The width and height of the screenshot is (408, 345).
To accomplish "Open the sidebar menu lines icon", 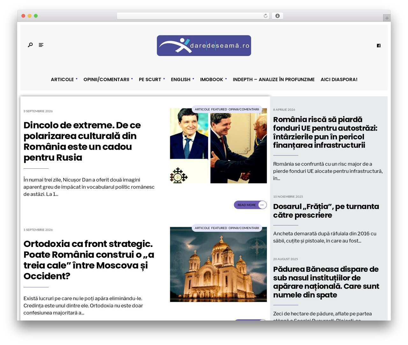I will click(x=41, y=45).
